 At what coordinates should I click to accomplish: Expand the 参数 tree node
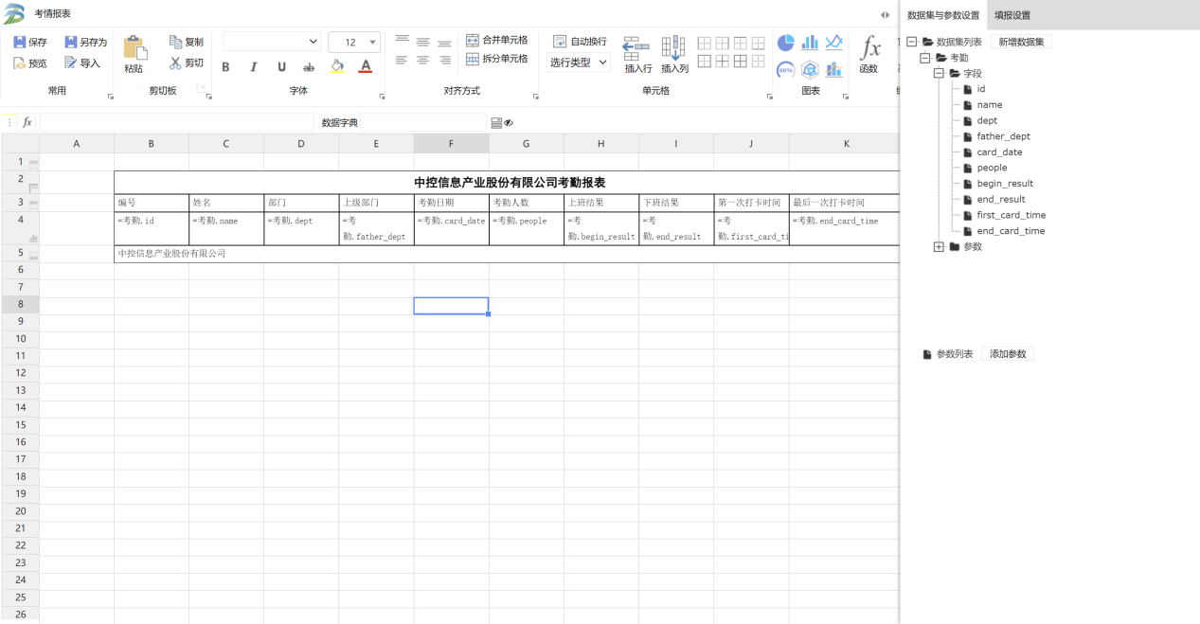940,246
